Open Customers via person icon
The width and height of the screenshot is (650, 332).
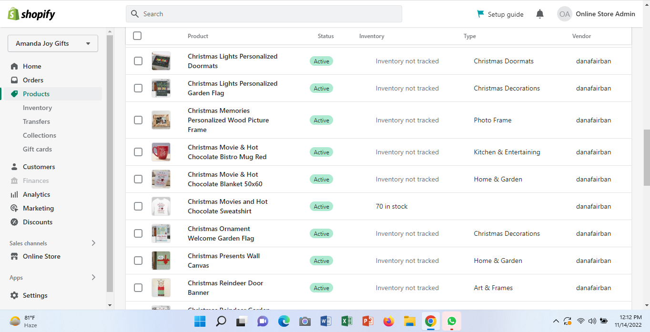coord(14,167)
